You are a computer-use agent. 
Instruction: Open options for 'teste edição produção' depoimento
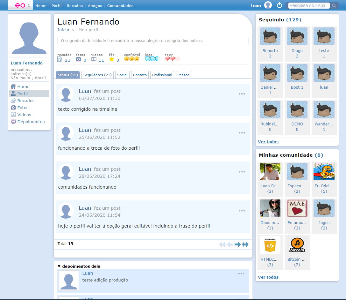click(x=241, y=274)
